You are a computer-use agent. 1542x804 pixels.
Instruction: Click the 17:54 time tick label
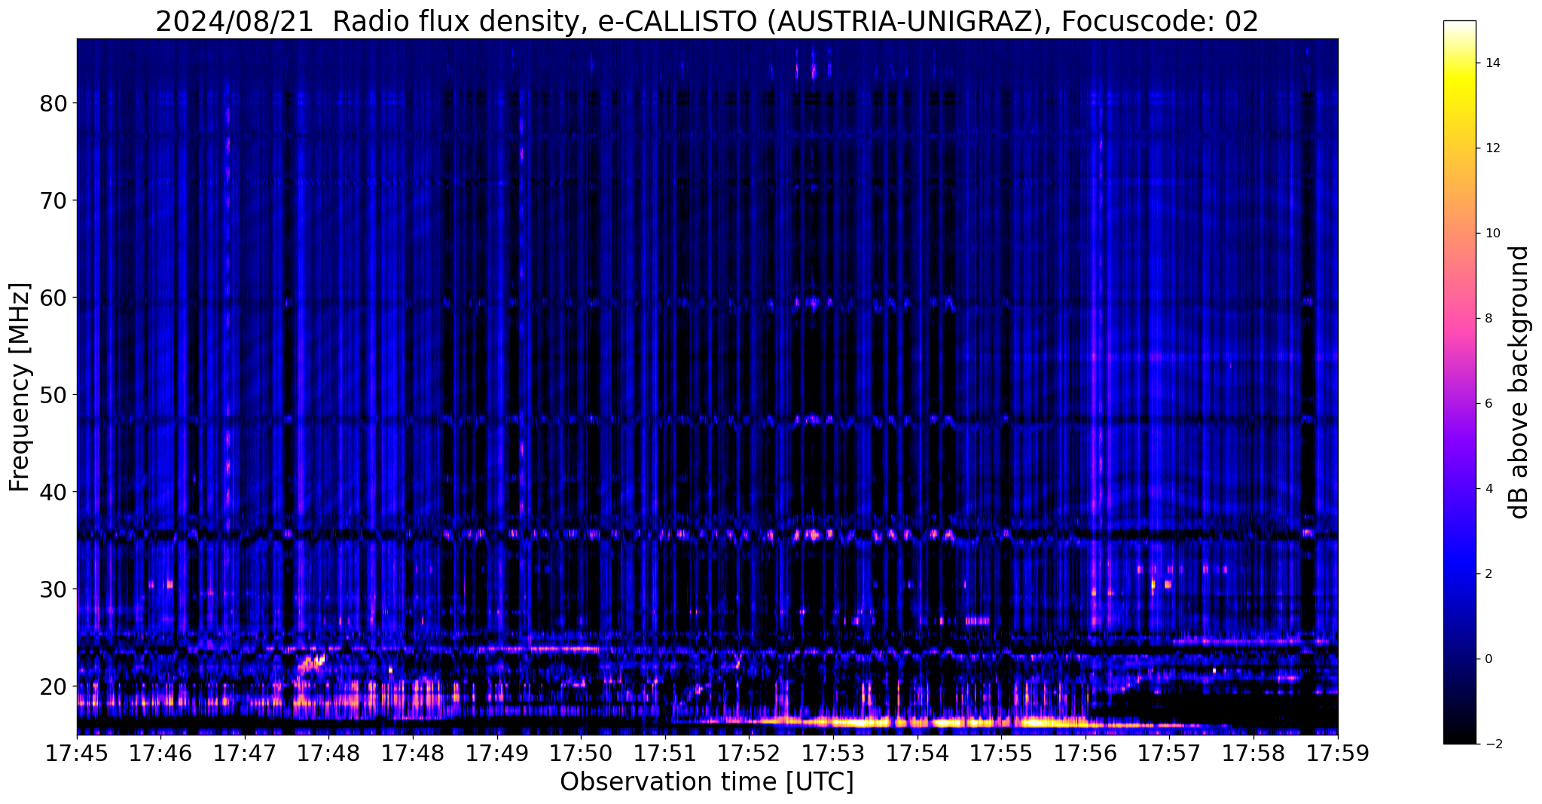pyautogui.click(x=917, y=754)
